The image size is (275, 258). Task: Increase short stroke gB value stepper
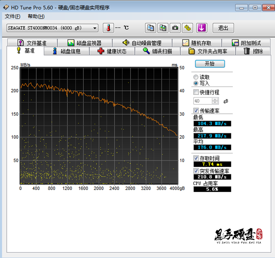pyautogui.click(x=215, y=99)
